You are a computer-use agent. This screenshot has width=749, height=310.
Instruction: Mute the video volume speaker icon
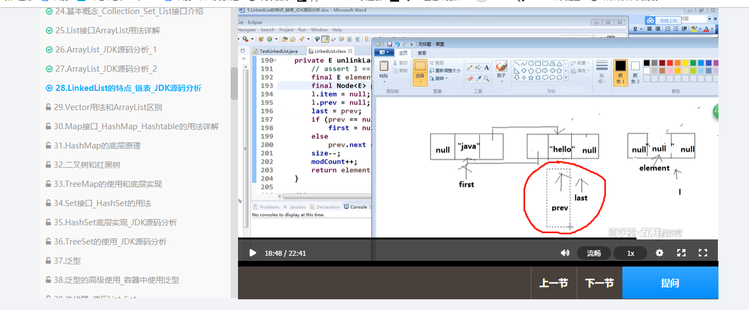[x=565, y=253]
